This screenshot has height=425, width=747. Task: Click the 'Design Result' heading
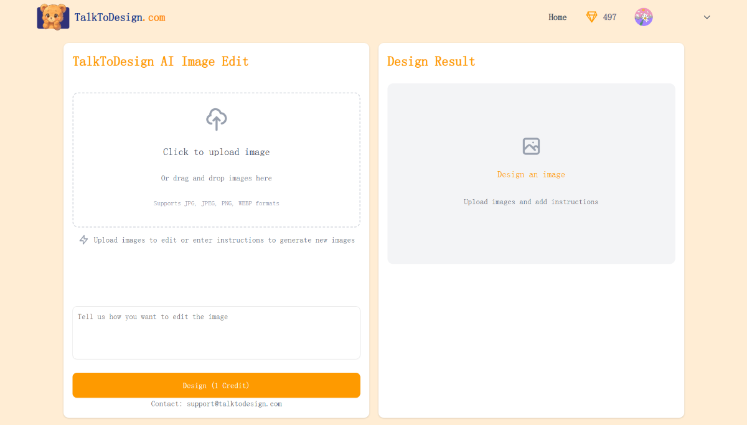pos(431,62)
